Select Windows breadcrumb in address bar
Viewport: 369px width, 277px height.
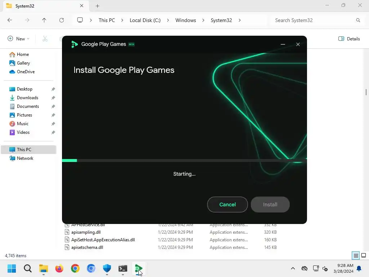coord(186,20)
